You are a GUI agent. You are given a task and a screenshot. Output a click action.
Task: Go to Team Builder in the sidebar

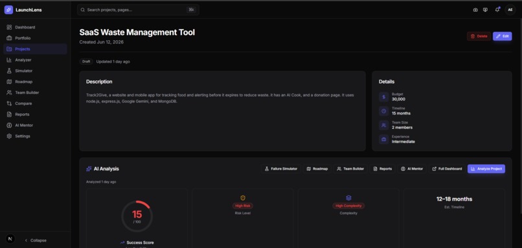click(x=35, y=93)
